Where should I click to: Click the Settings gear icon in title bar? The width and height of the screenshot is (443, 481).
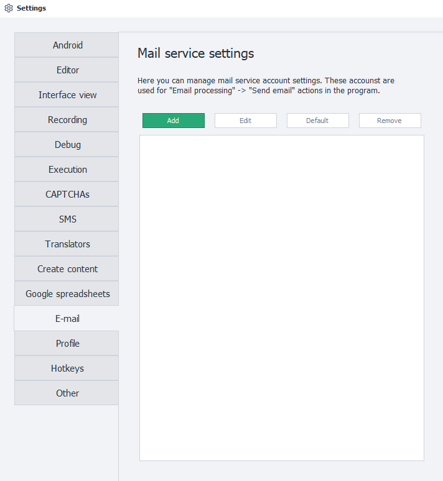coord(9,9)
